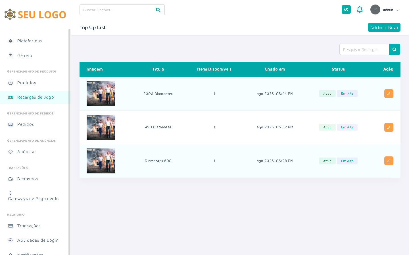Focus the Pesquisar Recargas input field
The height and width of the screenshot is (255, 409).
coord(364,50)
